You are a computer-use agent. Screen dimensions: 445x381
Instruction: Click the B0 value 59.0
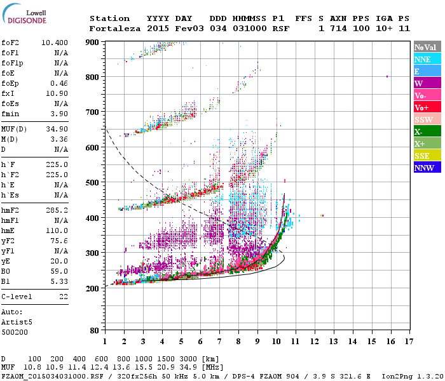click(59, 271)
